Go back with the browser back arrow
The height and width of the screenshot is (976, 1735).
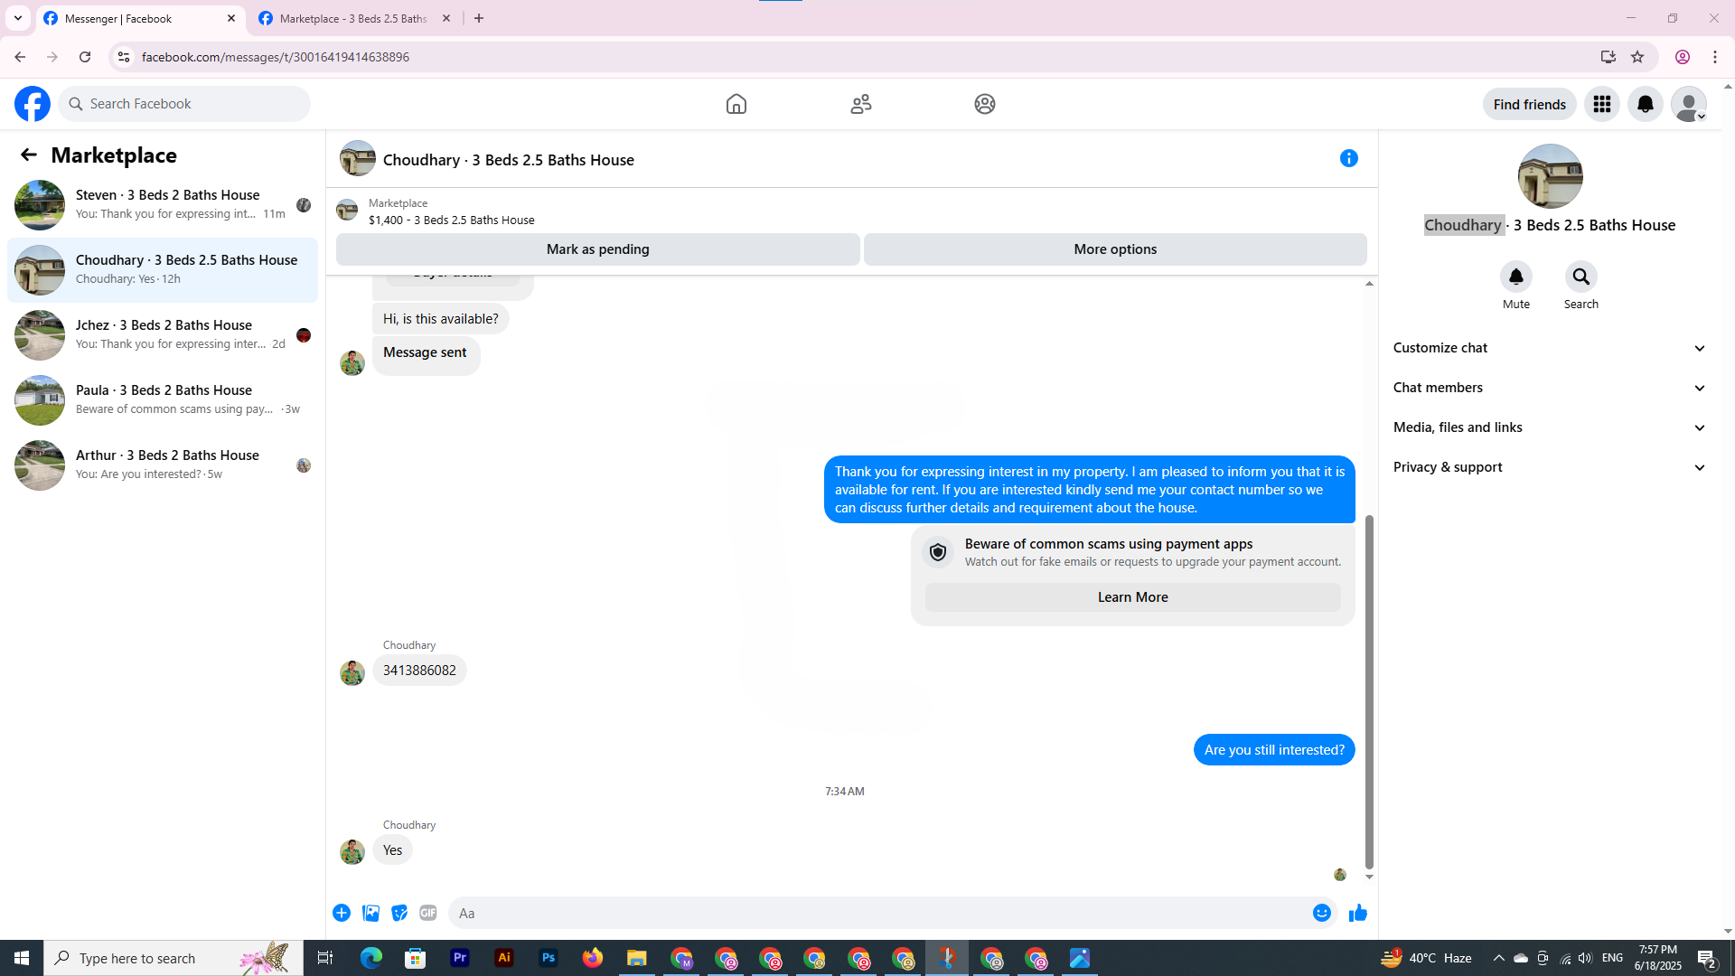pyautogui.click(x=20, y=57)
